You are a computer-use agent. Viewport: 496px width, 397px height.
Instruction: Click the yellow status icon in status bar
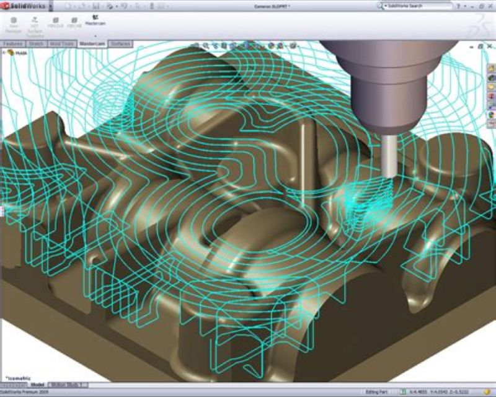point(487,392)
